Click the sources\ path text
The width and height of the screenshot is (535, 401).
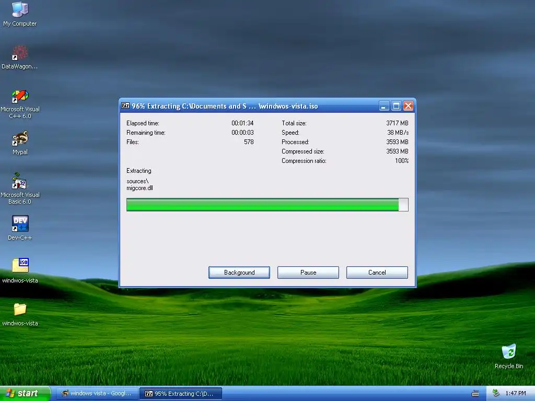(x=137, y=181)
